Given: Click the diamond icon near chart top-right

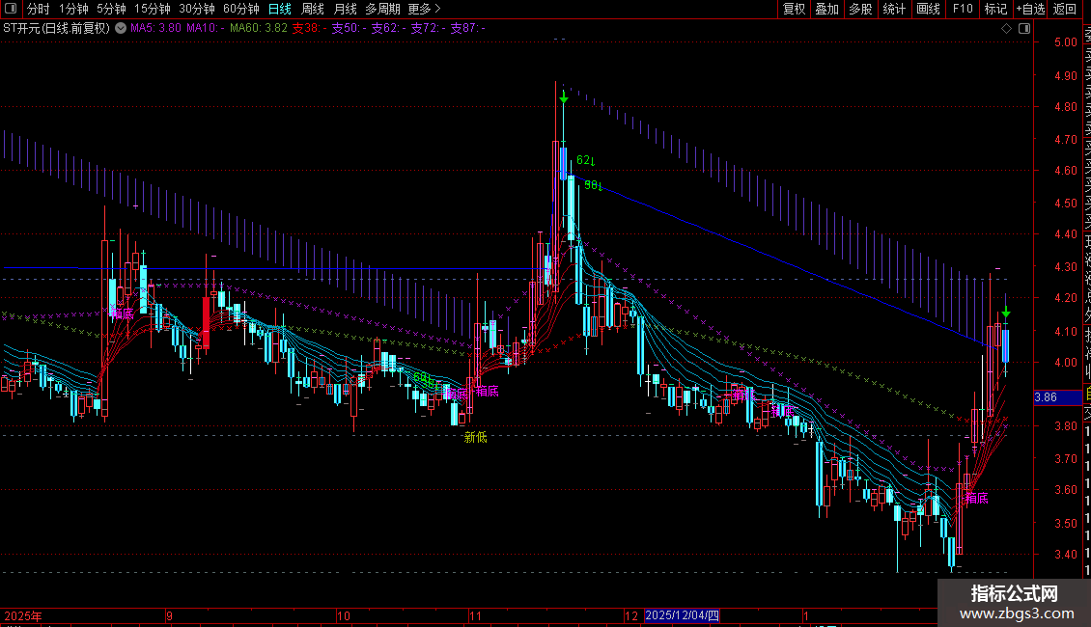Looking at the screenshot, I should click(x=1006, y=29).
